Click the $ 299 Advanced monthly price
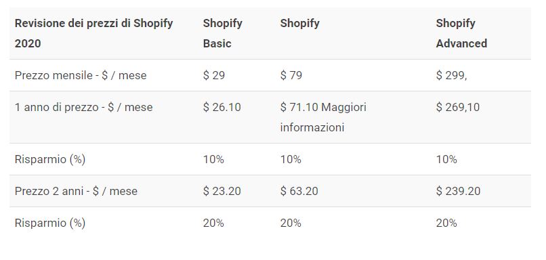Viewport: 546px width, 260px height. [x=451, y=76]
